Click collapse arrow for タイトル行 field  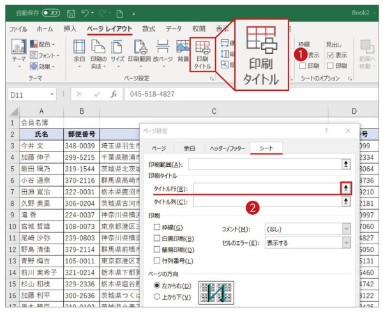click(x=346, y=188)
